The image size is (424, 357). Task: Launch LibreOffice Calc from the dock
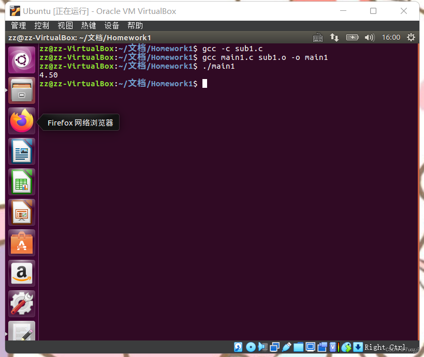click(21, 182)
